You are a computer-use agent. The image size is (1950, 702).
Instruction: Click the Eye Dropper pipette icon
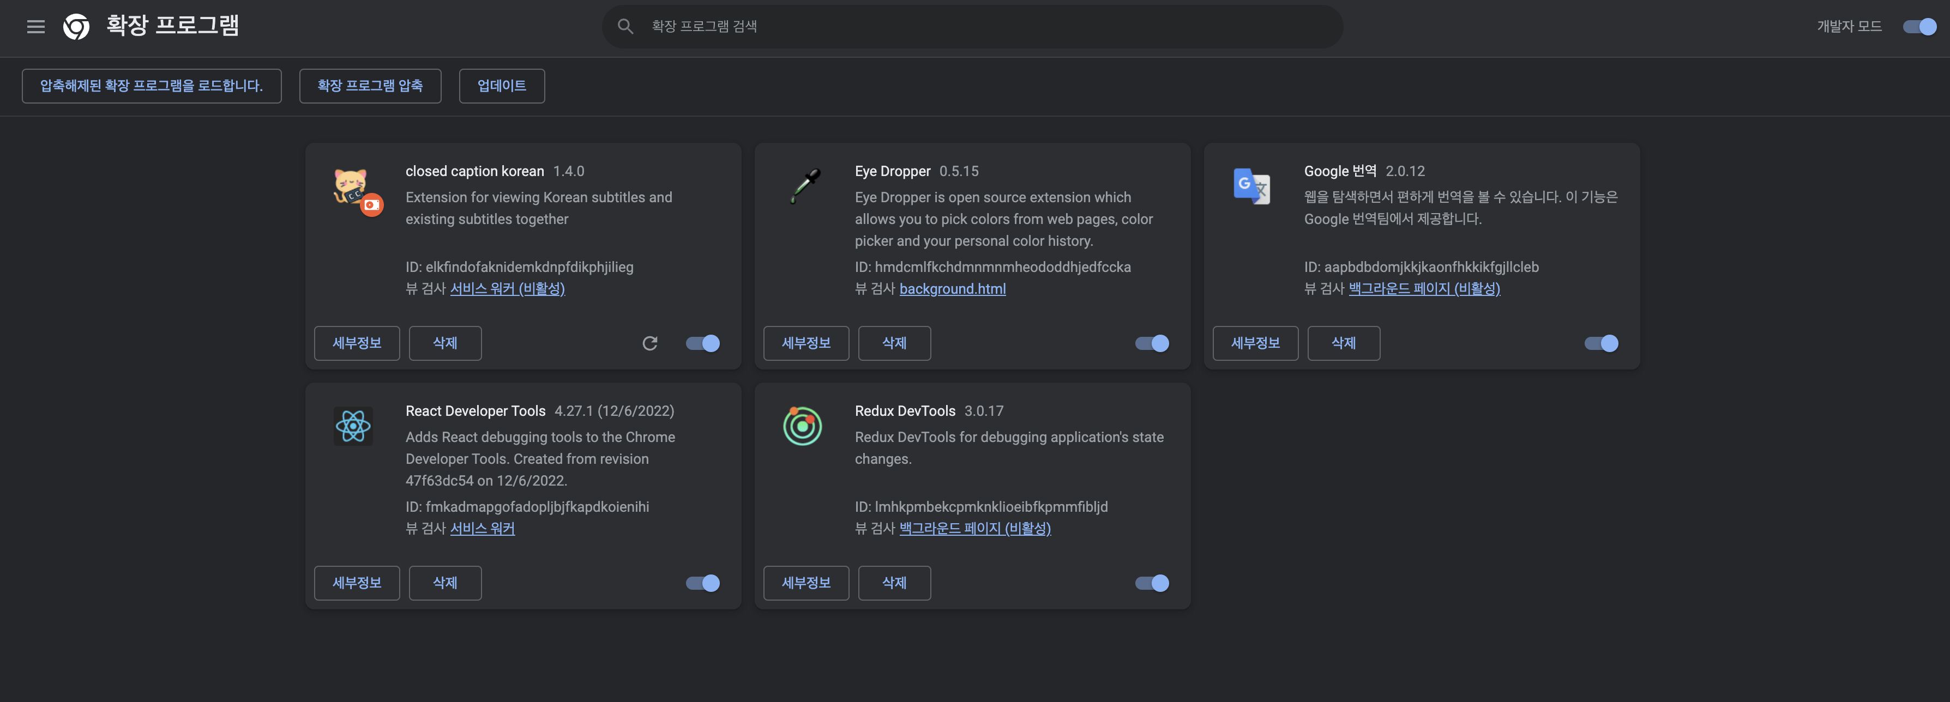point(805,186)
